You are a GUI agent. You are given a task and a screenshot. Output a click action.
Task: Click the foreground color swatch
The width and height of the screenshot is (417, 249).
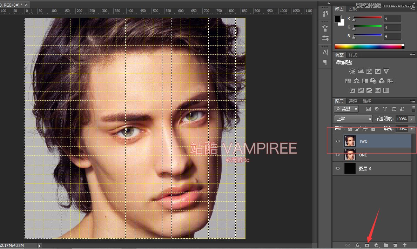point(337,19)
